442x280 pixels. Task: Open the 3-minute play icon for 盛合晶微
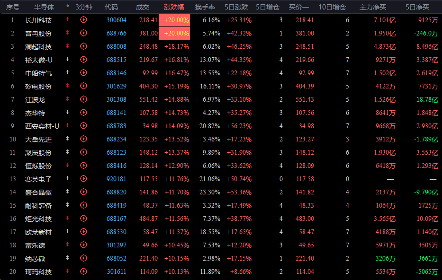coord(83,192)
